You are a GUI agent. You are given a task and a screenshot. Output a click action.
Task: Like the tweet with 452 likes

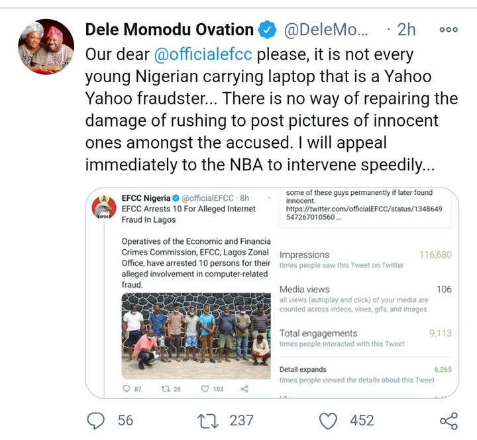pyautogui.click(x=327, y=420)
